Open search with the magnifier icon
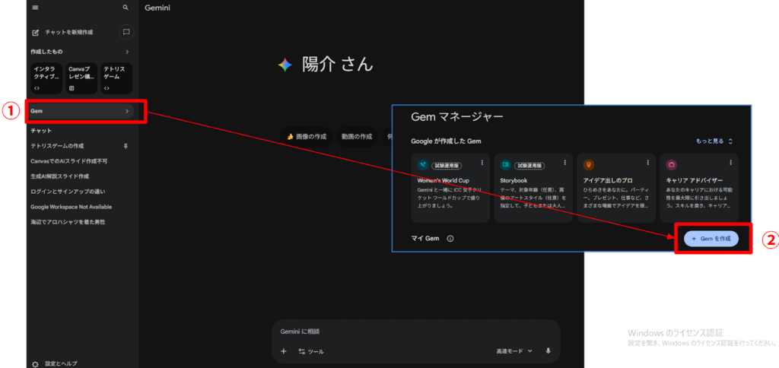 126,8
